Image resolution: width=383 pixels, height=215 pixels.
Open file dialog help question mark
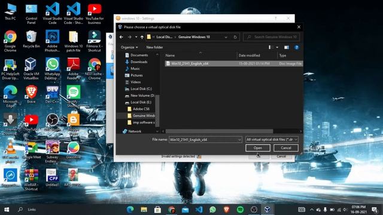pyautogui.click(x=297, y=47)
